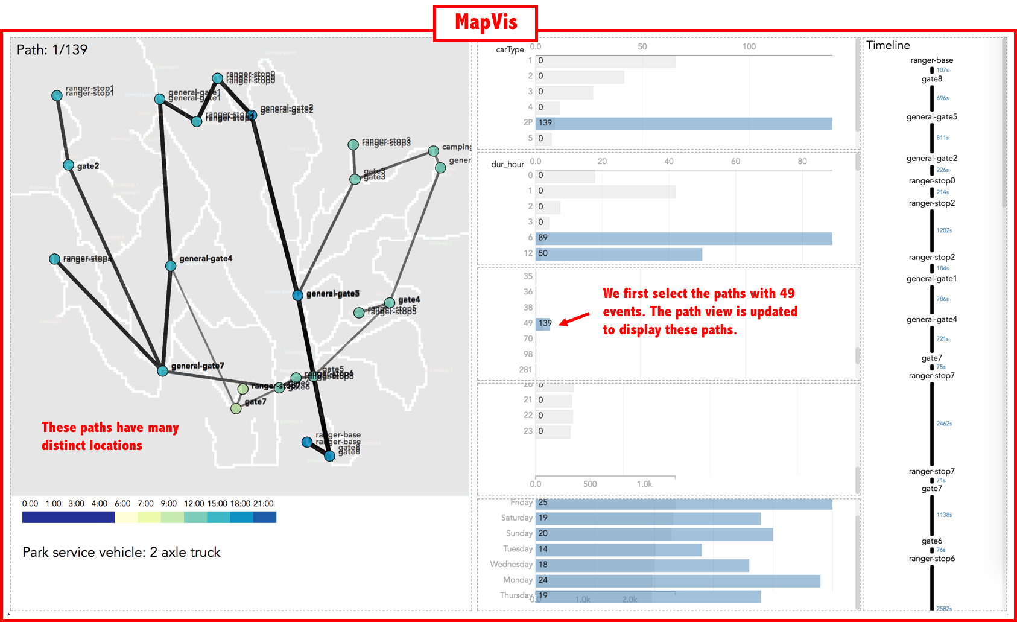The height and width of the screenshot is (622, 1017).
Task: Click the 1202s timeline segment
Action: click(932, 230)
